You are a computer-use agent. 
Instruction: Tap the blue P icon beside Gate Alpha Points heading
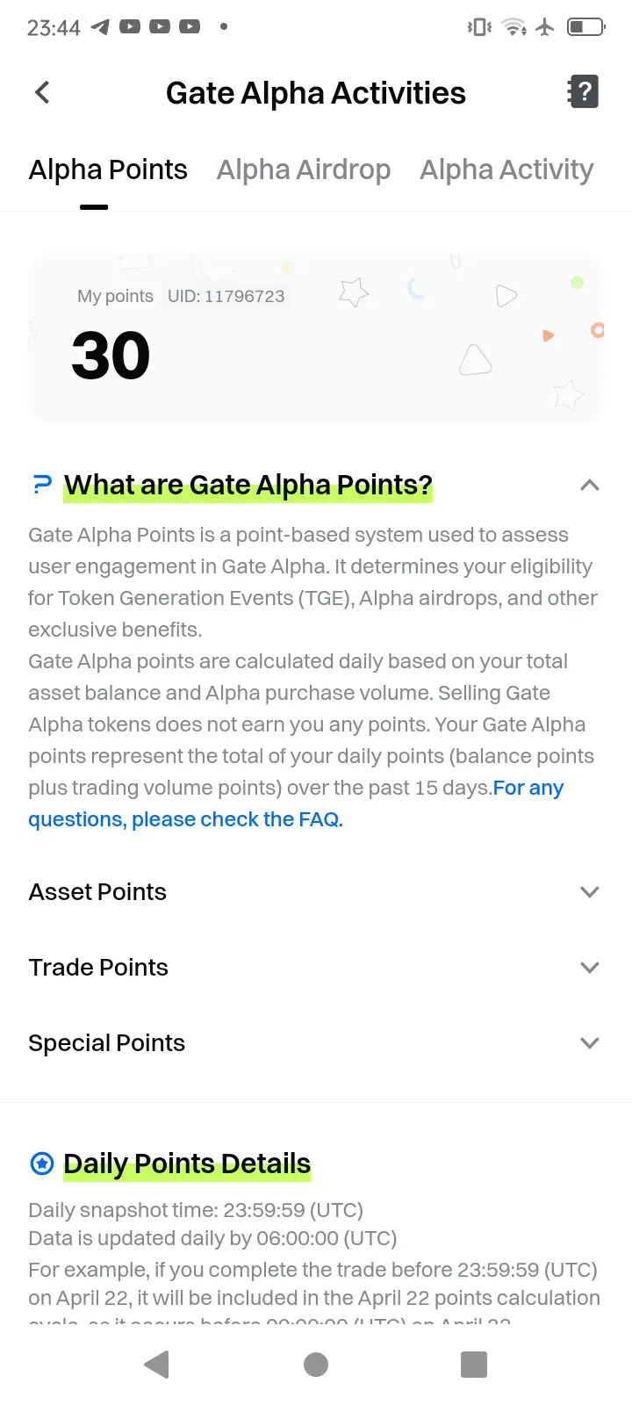tap(41, 485)
